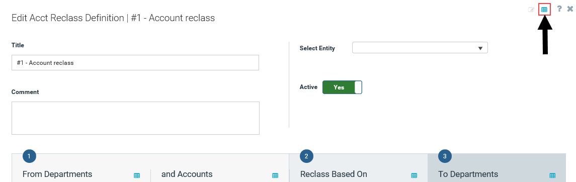Open the Select Entity dropdown

click(420, 48)
